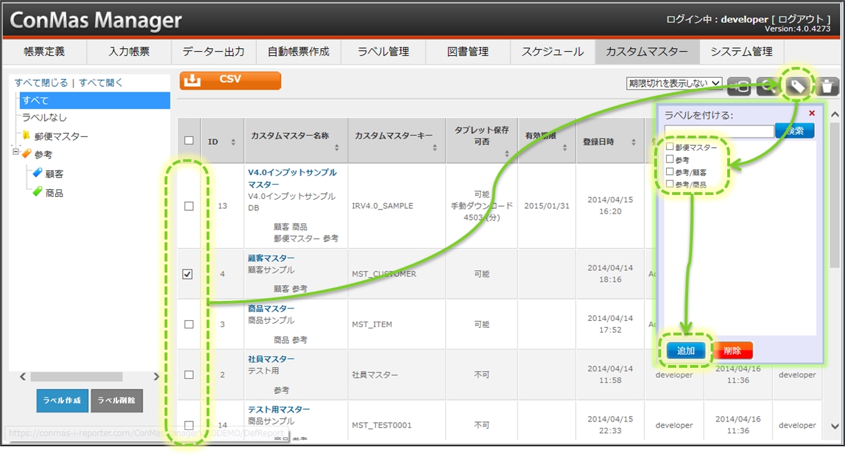Select the green 商品 label in tree
845x458 pixels.
38,193
